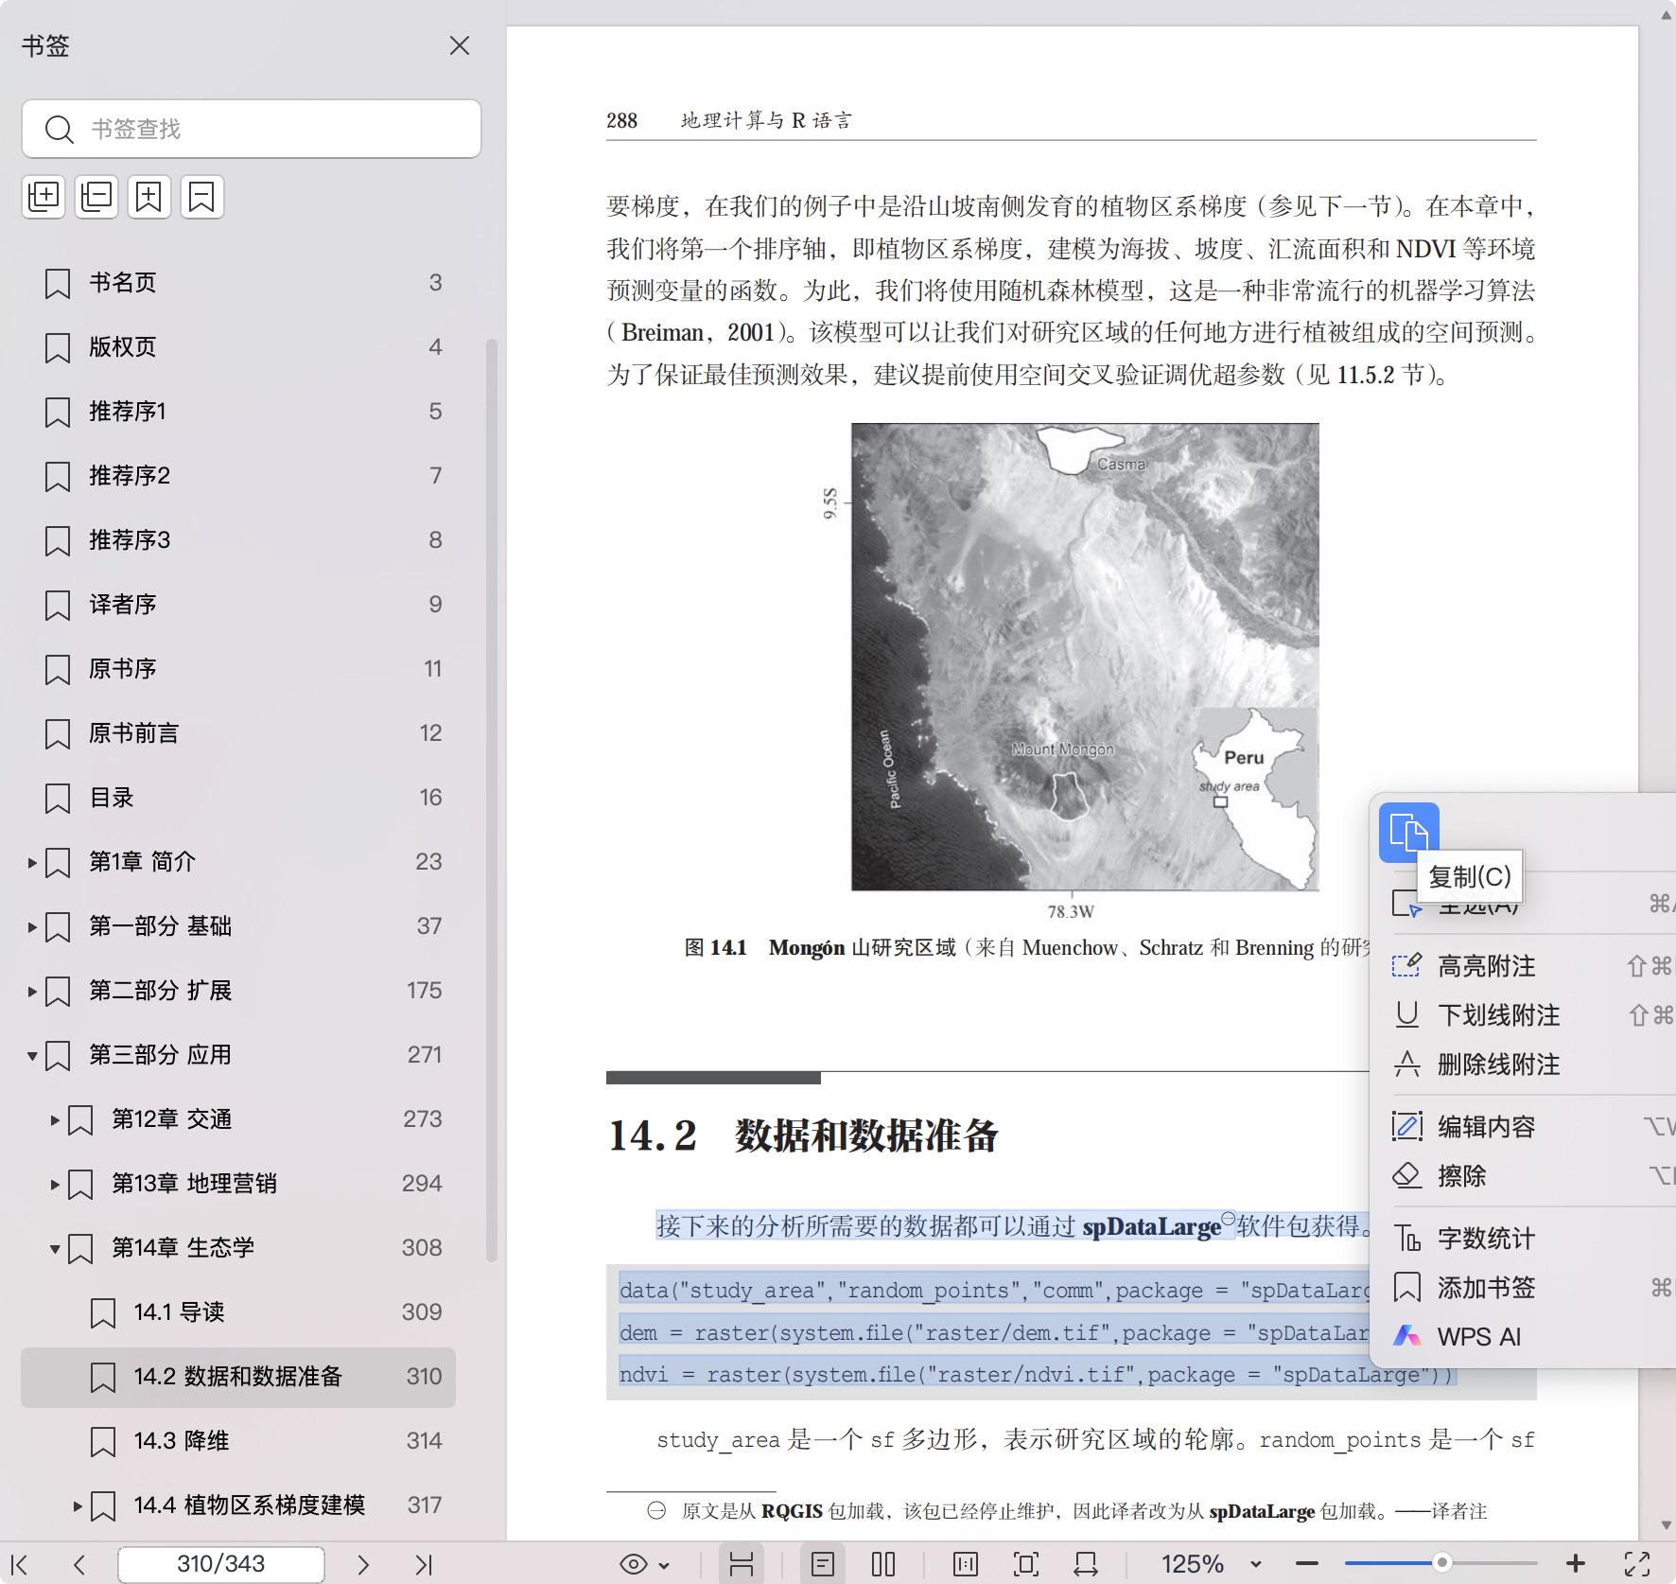The image size is (1676, 1584).
Task: Collapse all bookmarks in the bookmark panel
Action: (x=96, y=196)
